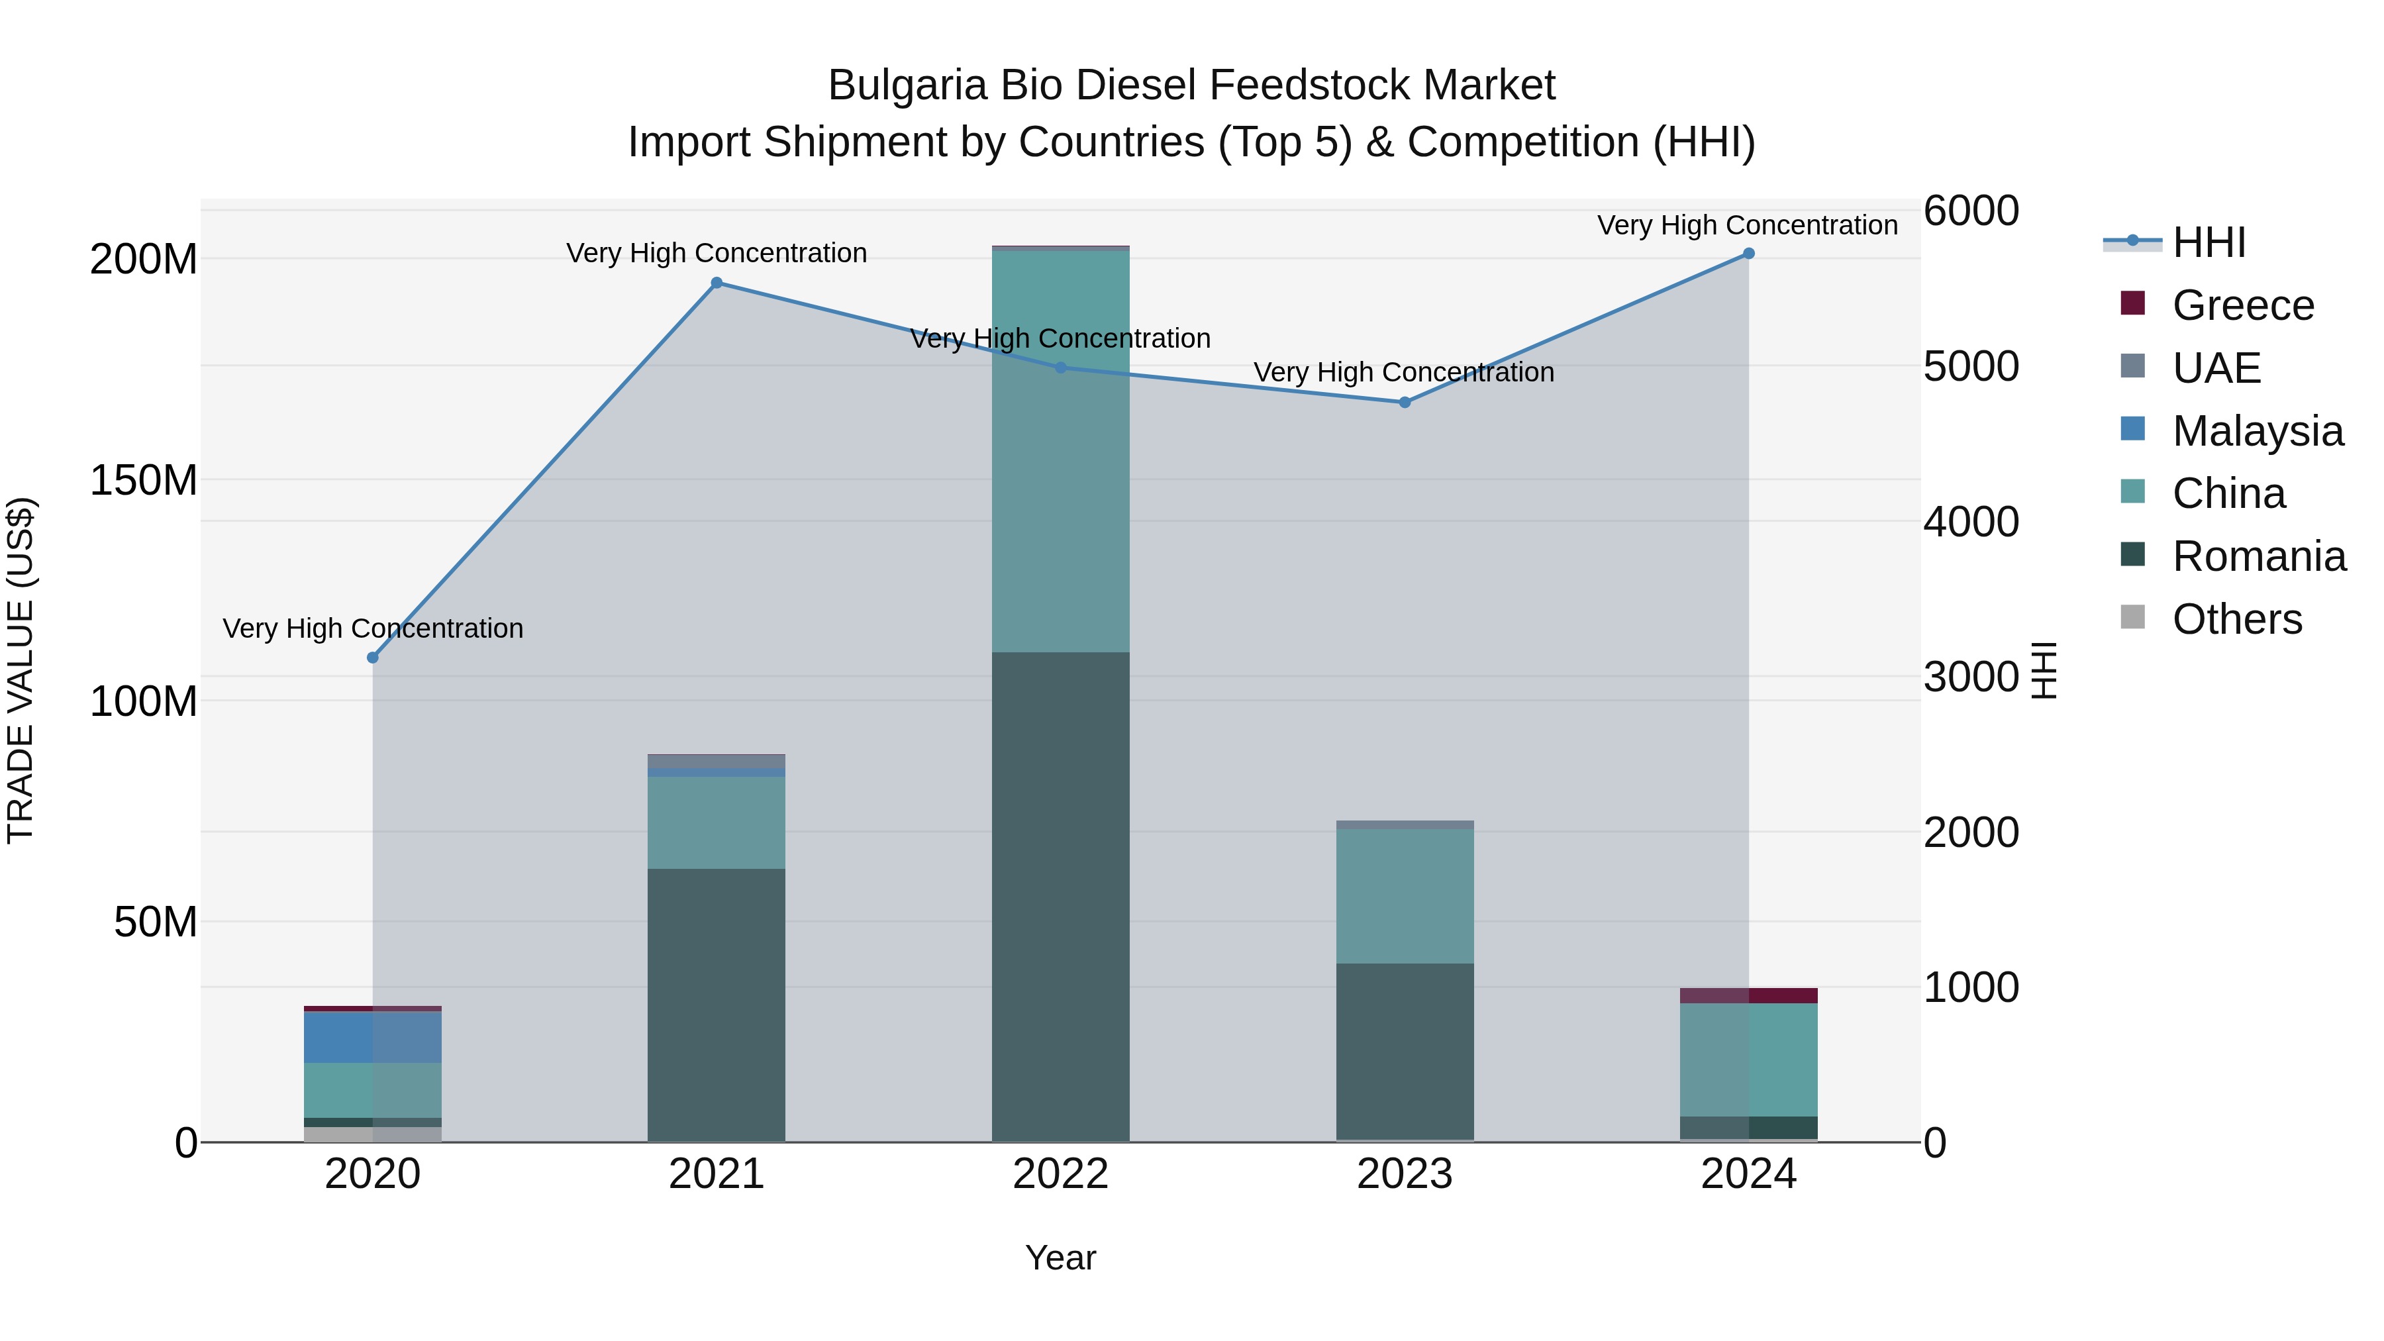Toggle the UAE series legend entry

(x=2191, y=368)
